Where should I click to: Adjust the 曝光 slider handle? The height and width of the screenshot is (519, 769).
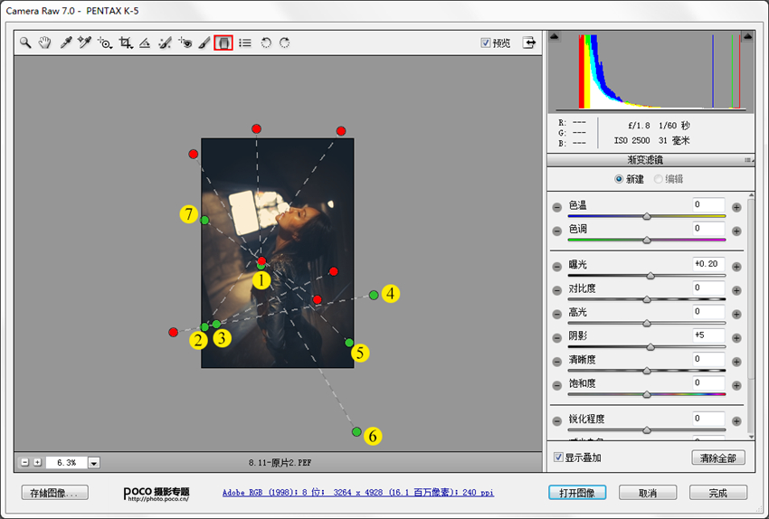click(x=650, y=276)
